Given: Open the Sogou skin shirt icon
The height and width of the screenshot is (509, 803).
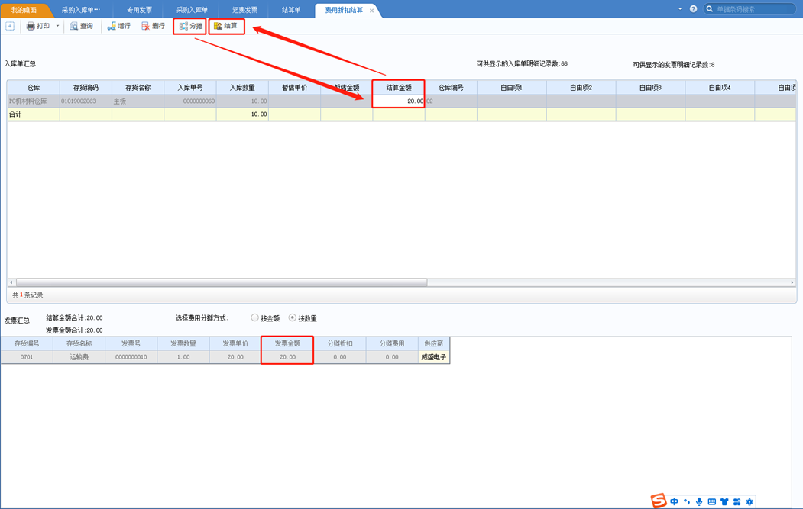Looking at the screenshot, I should pyautogui.click(x=724, y=502).
